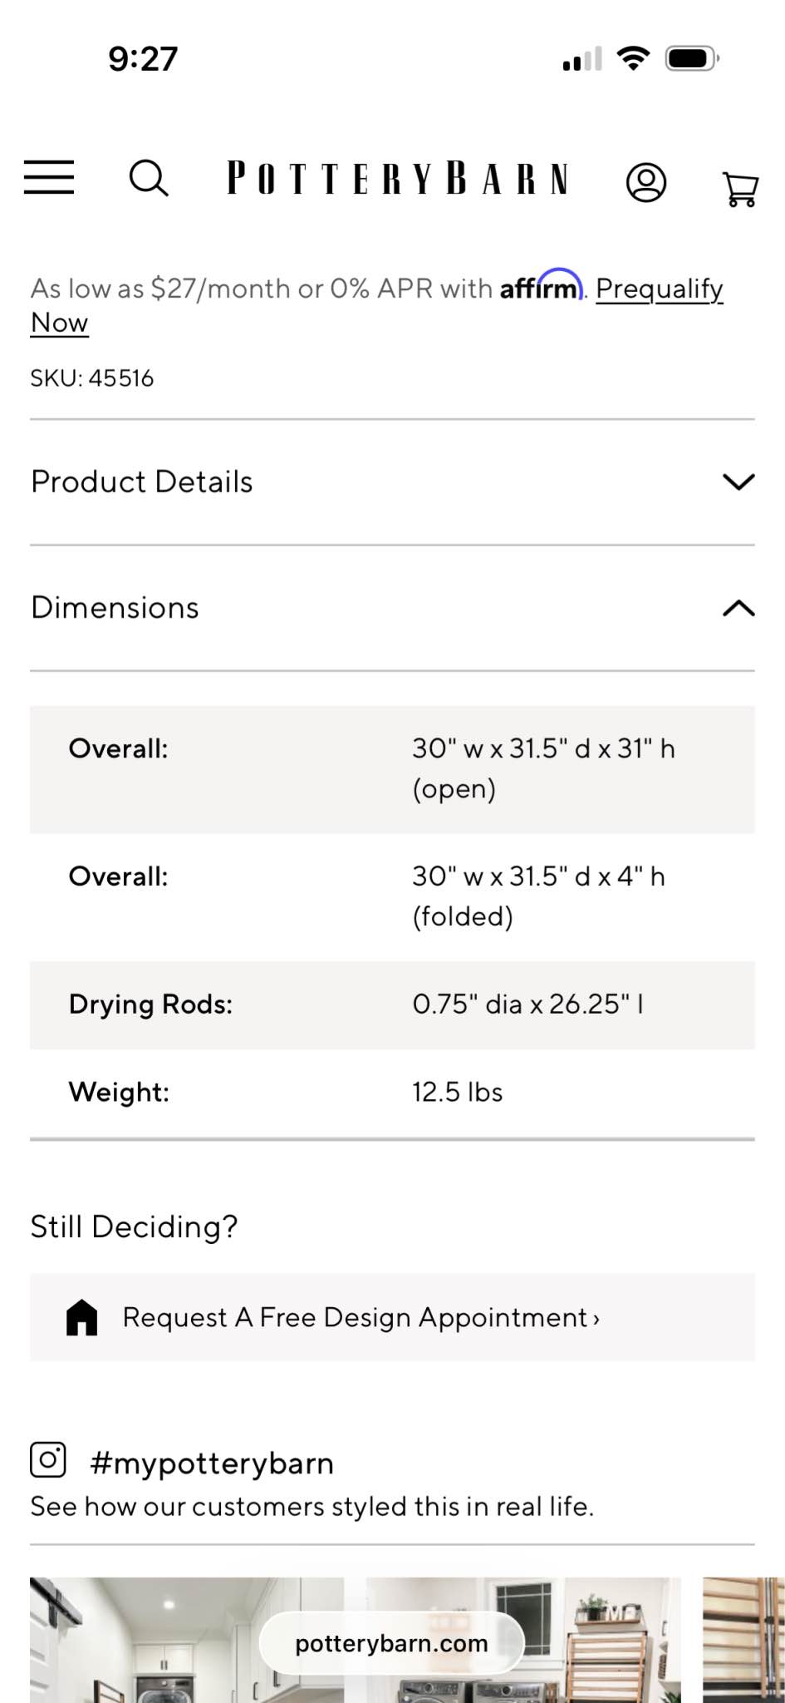Request A Free Design Appointment
785x1703 pixels.
pos(392,1317)
